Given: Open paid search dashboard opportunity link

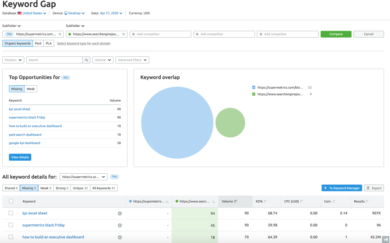Looking at the screenshot, I should (x=25, y=134).
